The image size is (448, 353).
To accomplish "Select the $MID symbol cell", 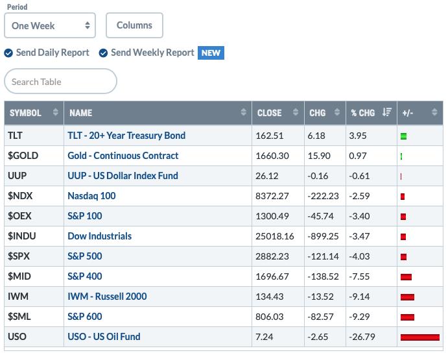I will (x=34, y=276).
